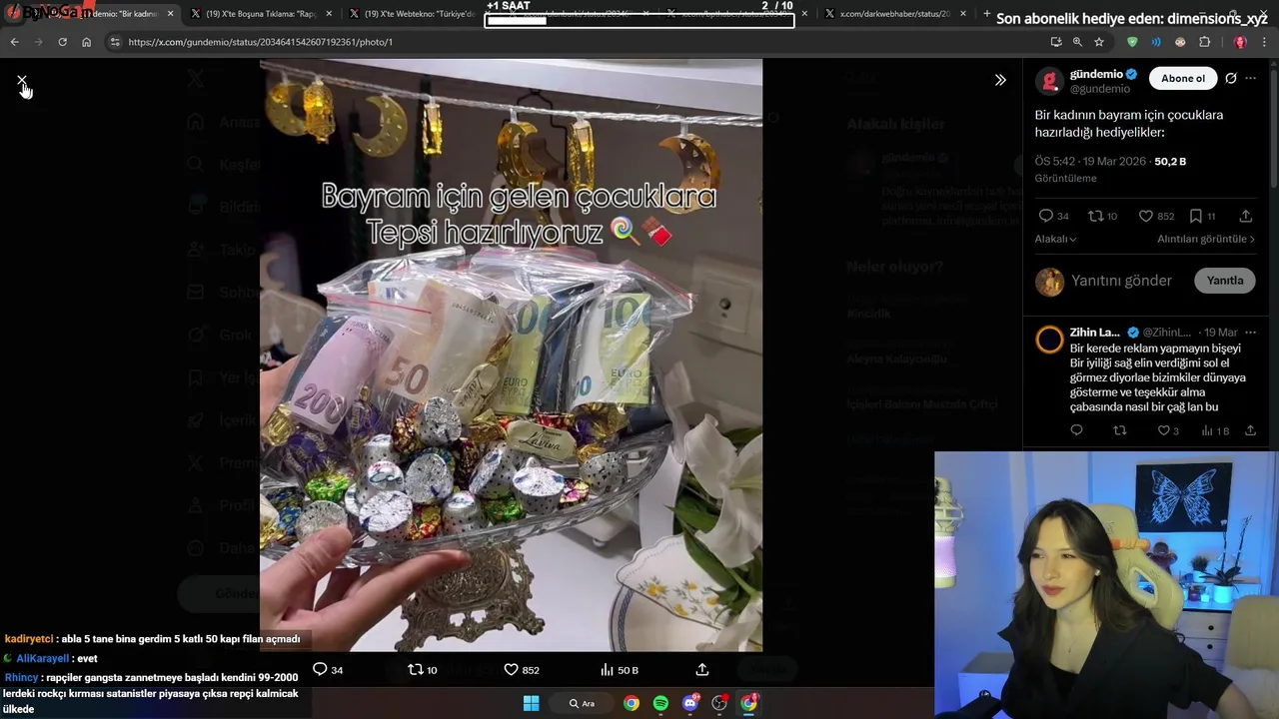Screen dimensions: 1279x719
Task: Switch to darkwebhaber status tab
Action: point(894,14)
